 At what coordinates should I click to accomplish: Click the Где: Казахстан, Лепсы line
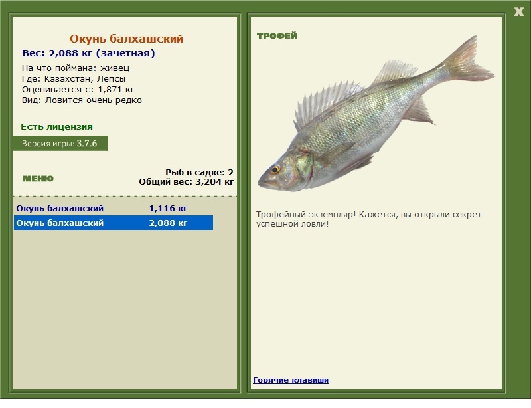click(x=74, y=79)
